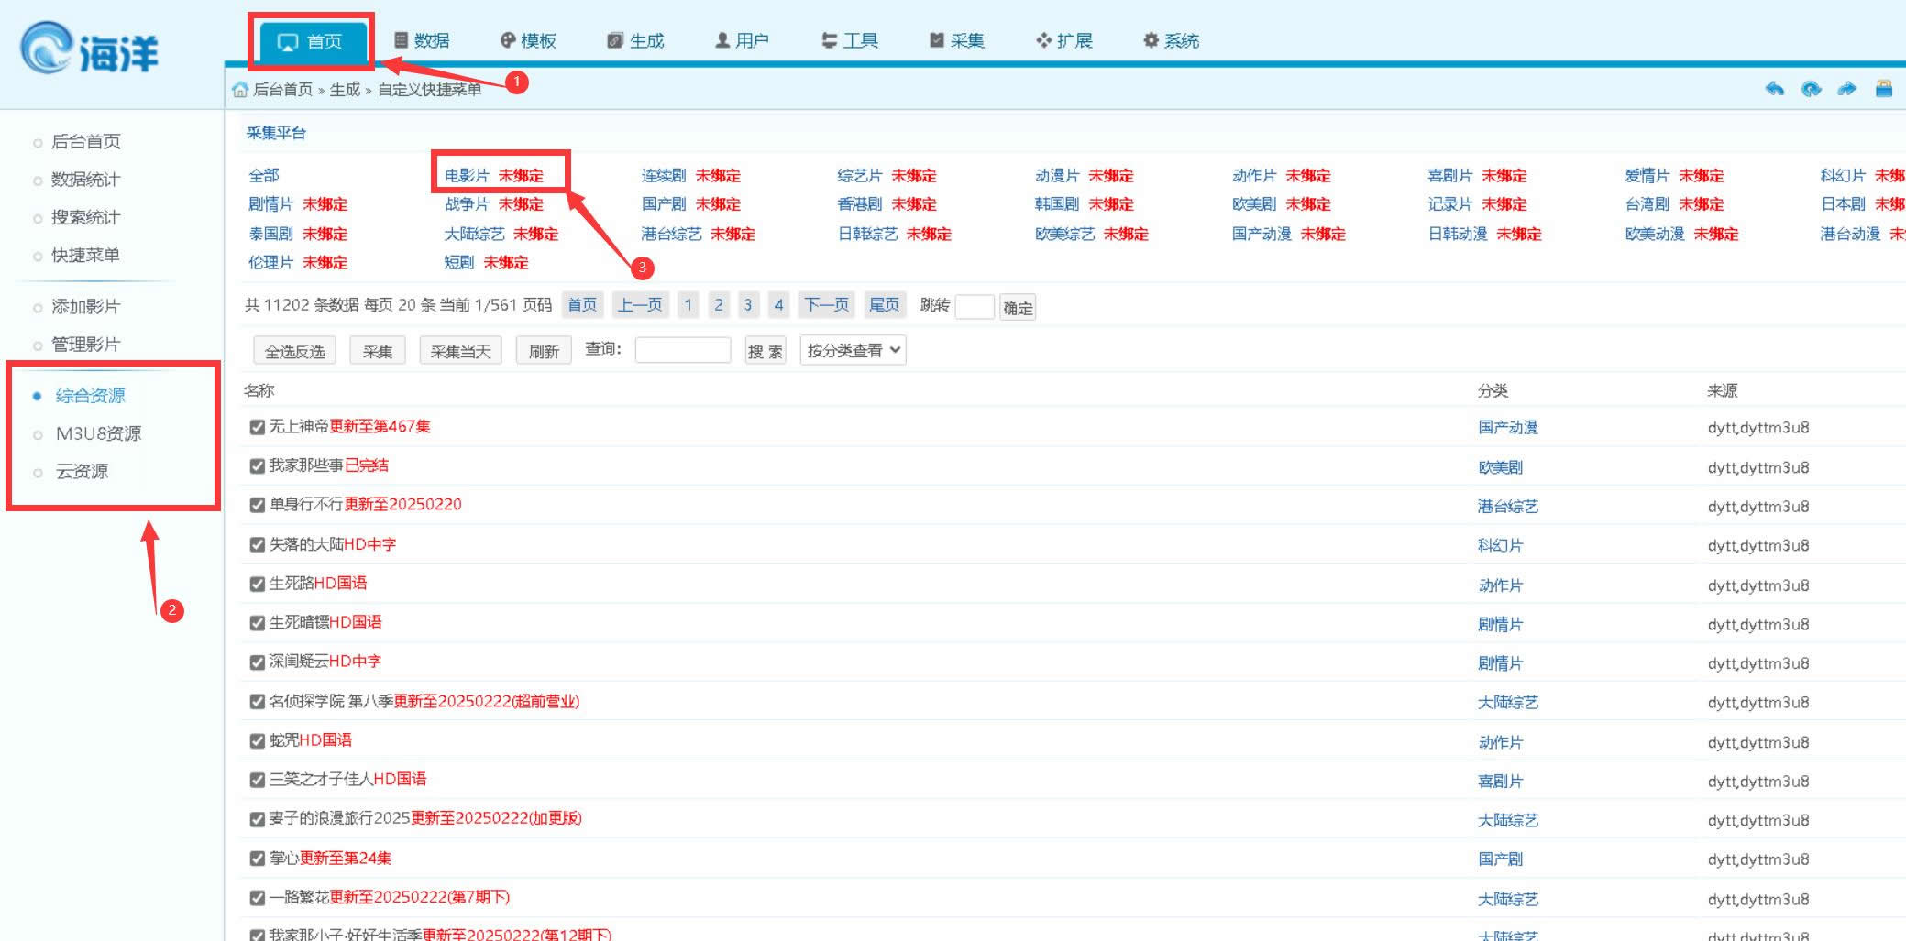
Task: Open the 扩展 top menu
Action: [1064, 40]
